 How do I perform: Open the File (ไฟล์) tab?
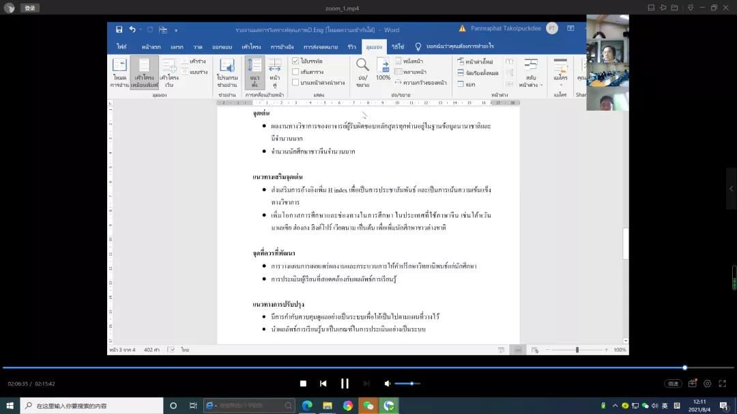[x=121, y=46]
